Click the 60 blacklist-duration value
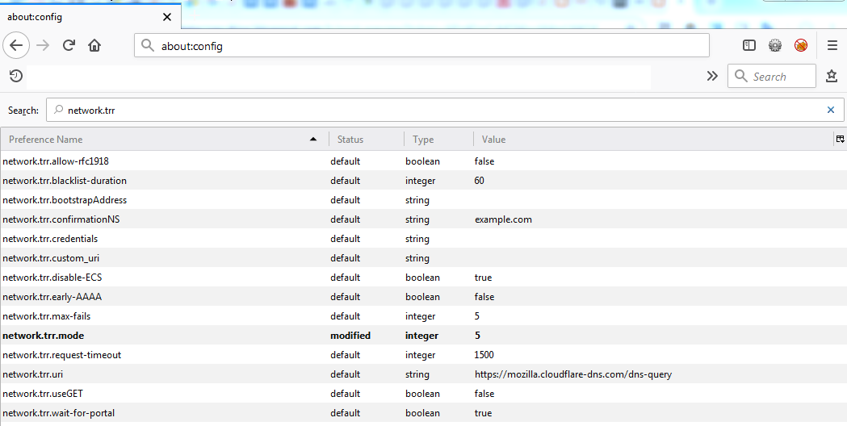 [479, 181]
